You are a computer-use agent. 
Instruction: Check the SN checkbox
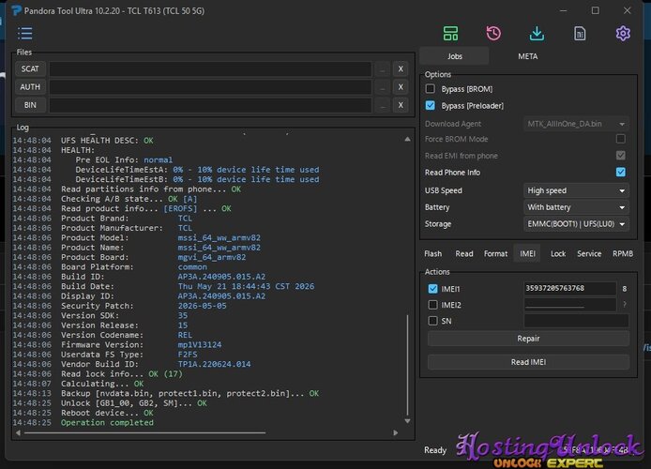(432, 321)
